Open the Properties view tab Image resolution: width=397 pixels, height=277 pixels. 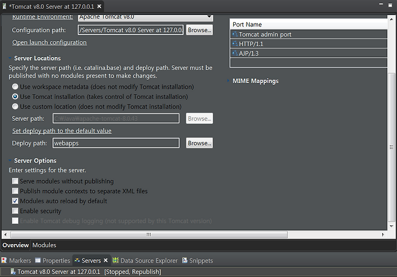53,261
